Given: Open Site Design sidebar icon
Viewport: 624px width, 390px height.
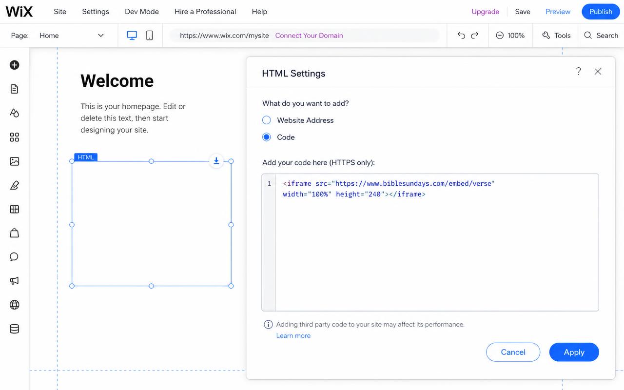Looking at the screenshot, I should 15,113.
